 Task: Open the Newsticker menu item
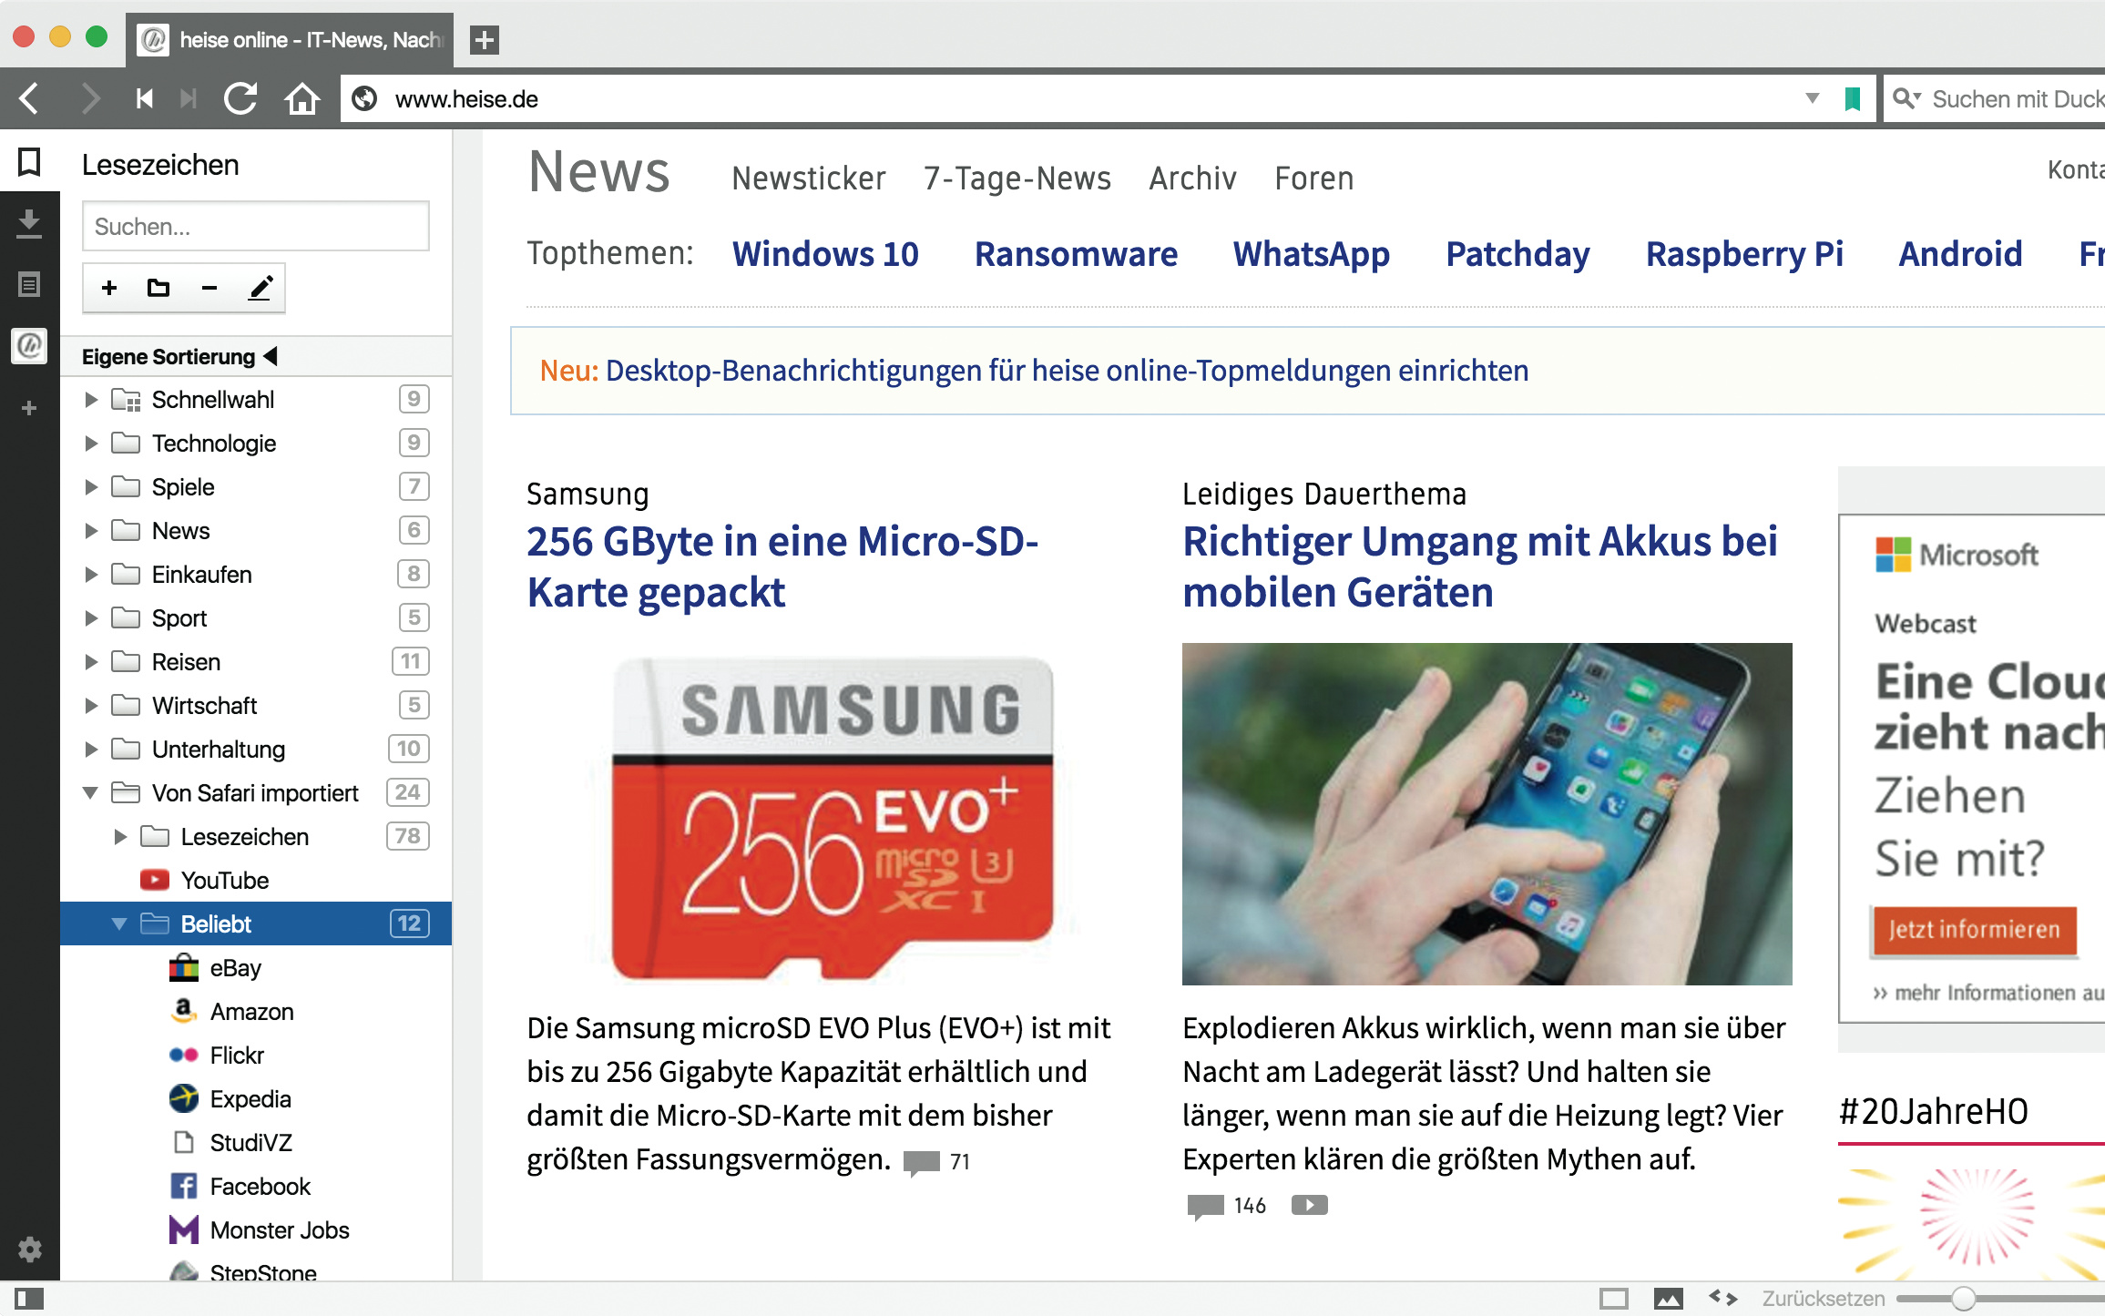(x=808, y=179)
